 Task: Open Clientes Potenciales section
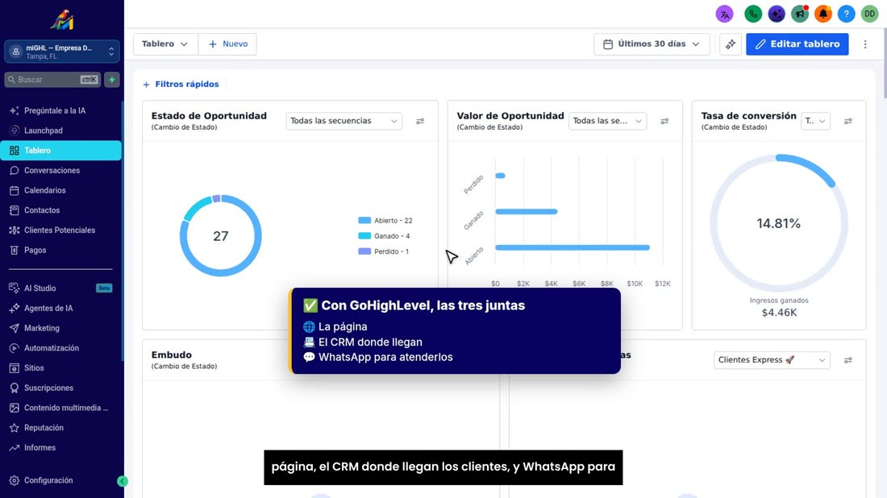point(60,230)
